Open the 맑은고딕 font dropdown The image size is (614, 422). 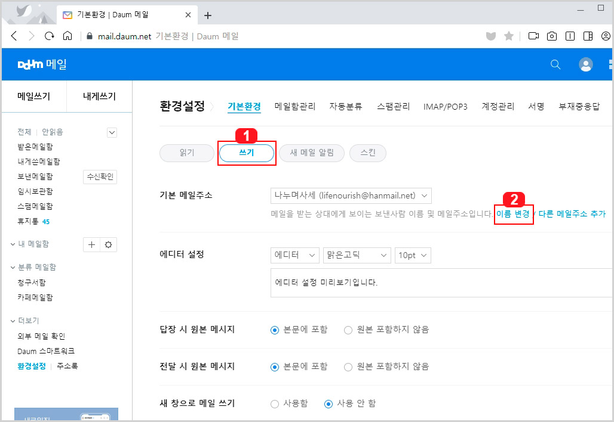point(357,255)
